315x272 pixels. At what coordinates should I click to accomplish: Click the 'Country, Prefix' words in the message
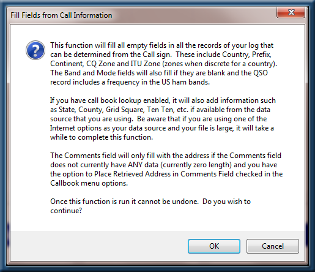tap(246, 55)
